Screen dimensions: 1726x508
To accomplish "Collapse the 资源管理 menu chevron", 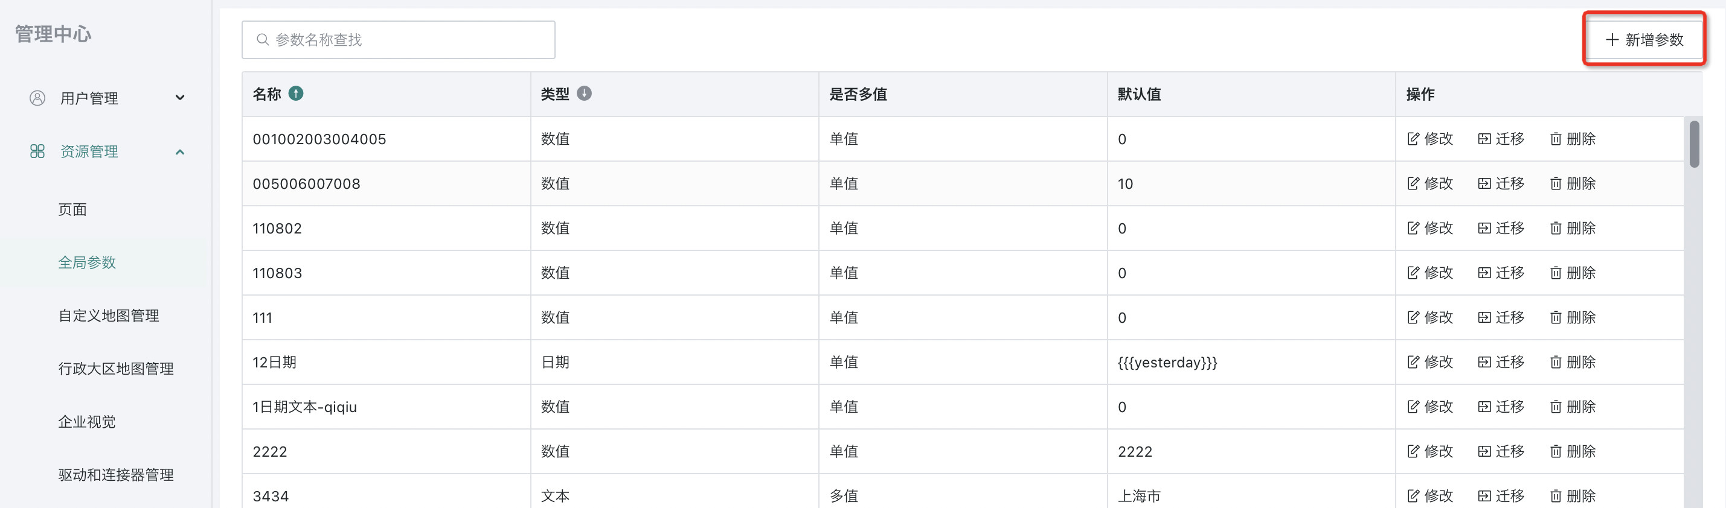I will tap(179, 152).
